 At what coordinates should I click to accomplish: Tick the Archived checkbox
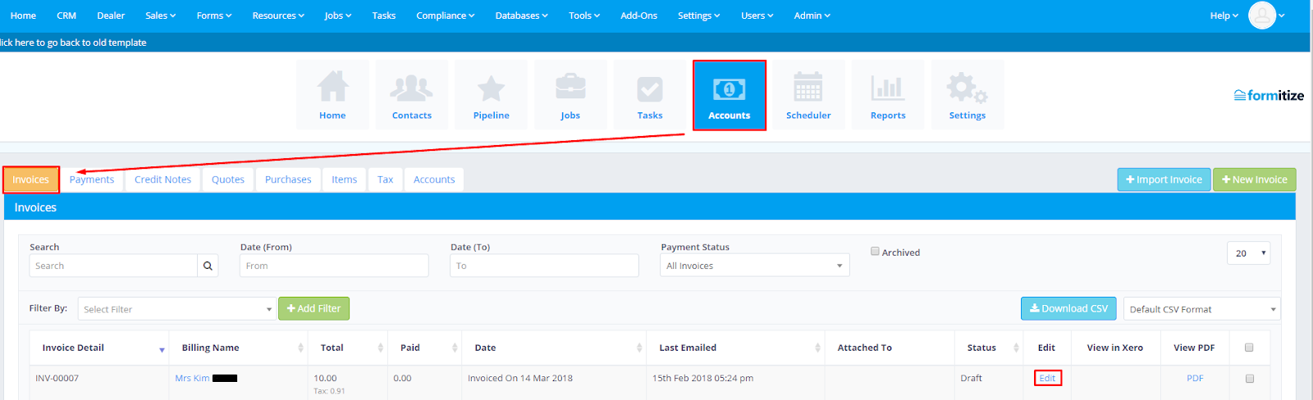coord(875,252)
